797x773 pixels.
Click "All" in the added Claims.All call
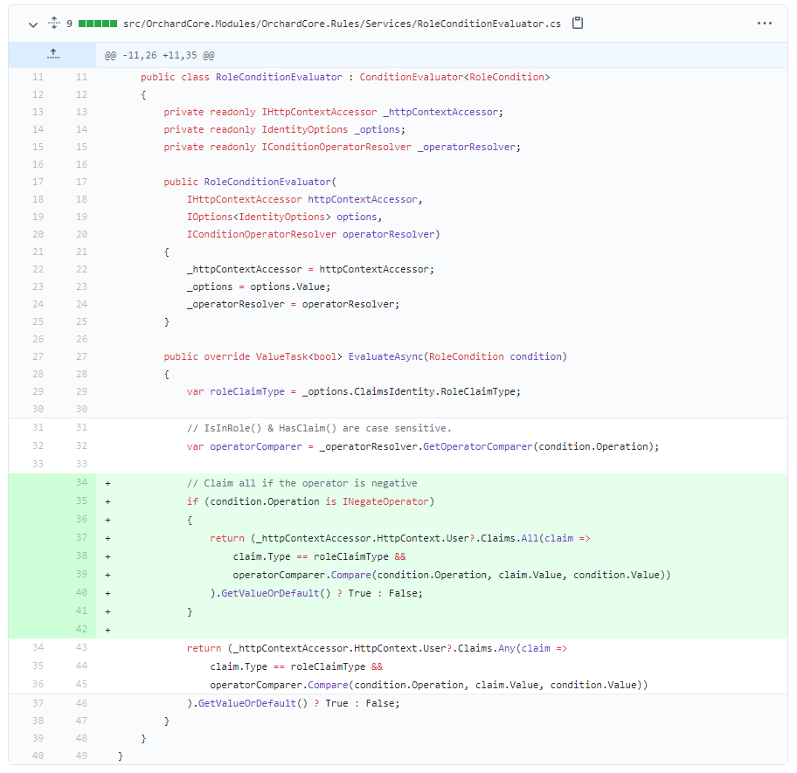coord(530,538)
